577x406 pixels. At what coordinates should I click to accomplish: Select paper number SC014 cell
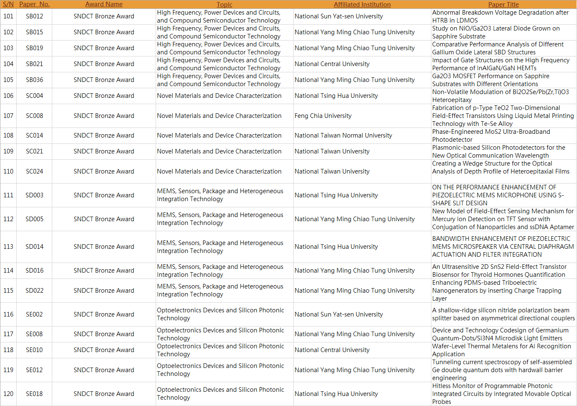[x=34, y=135]
